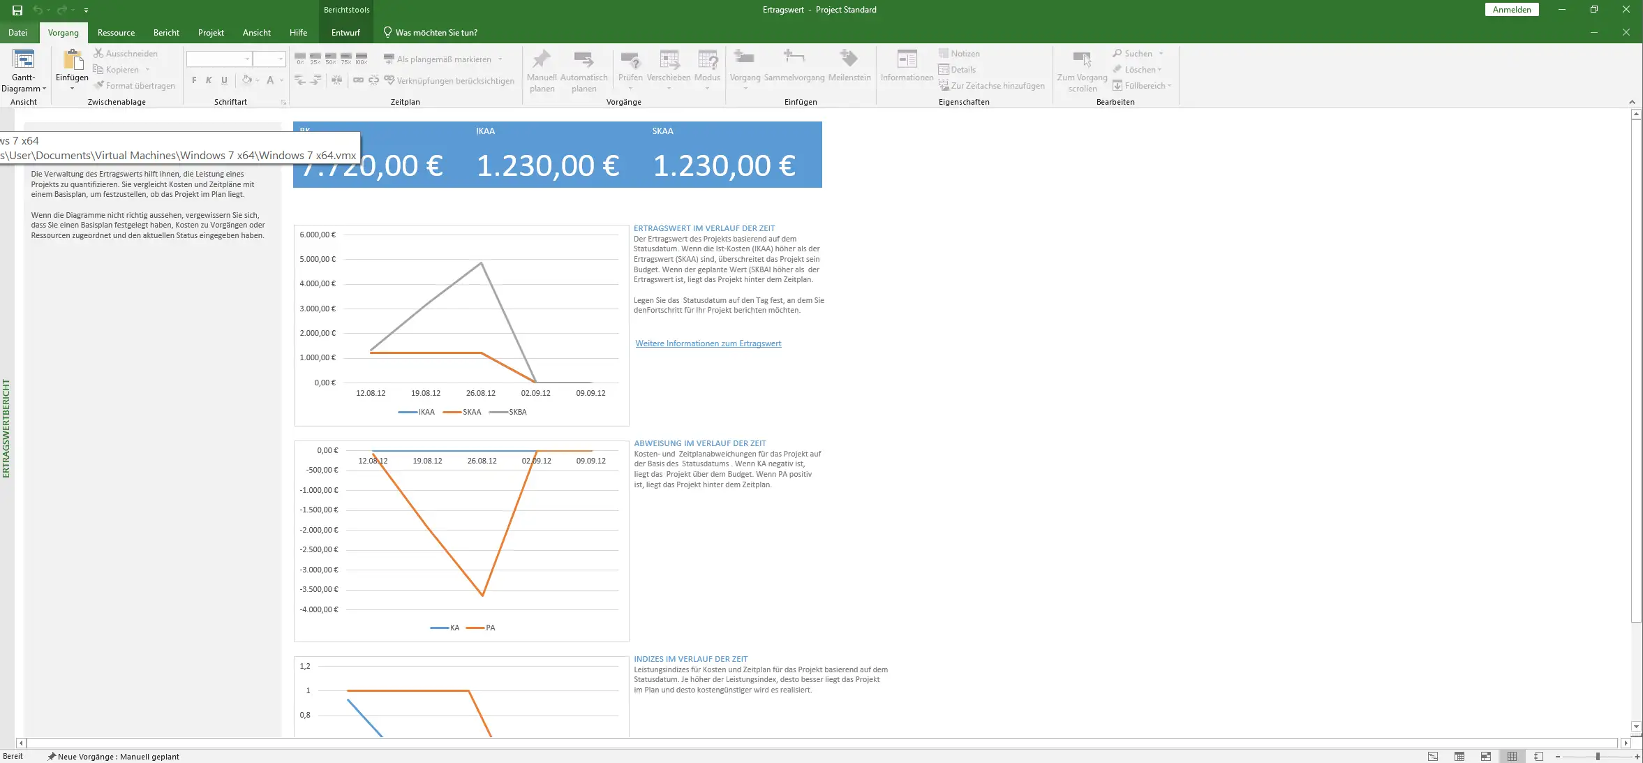1643x763 pixels.
Task: Open the Task Usage table view in status bar
Action: pyautogui.click(x=1459, y=756)
